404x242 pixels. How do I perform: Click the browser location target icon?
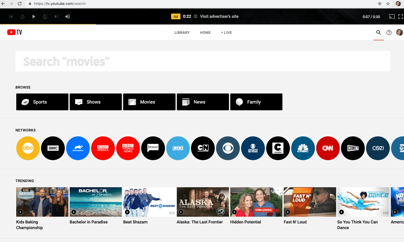tap(380, 4)
